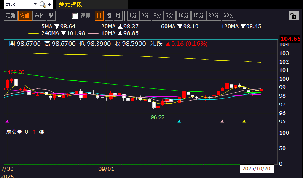This screenshot has width=303, height=178.
Task: Select the 5分 interval
Action: (169, 16)
